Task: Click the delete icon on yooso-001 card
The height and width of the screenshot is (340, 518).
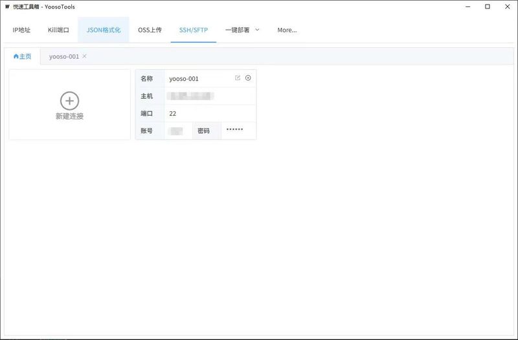Action: point(248,78)
